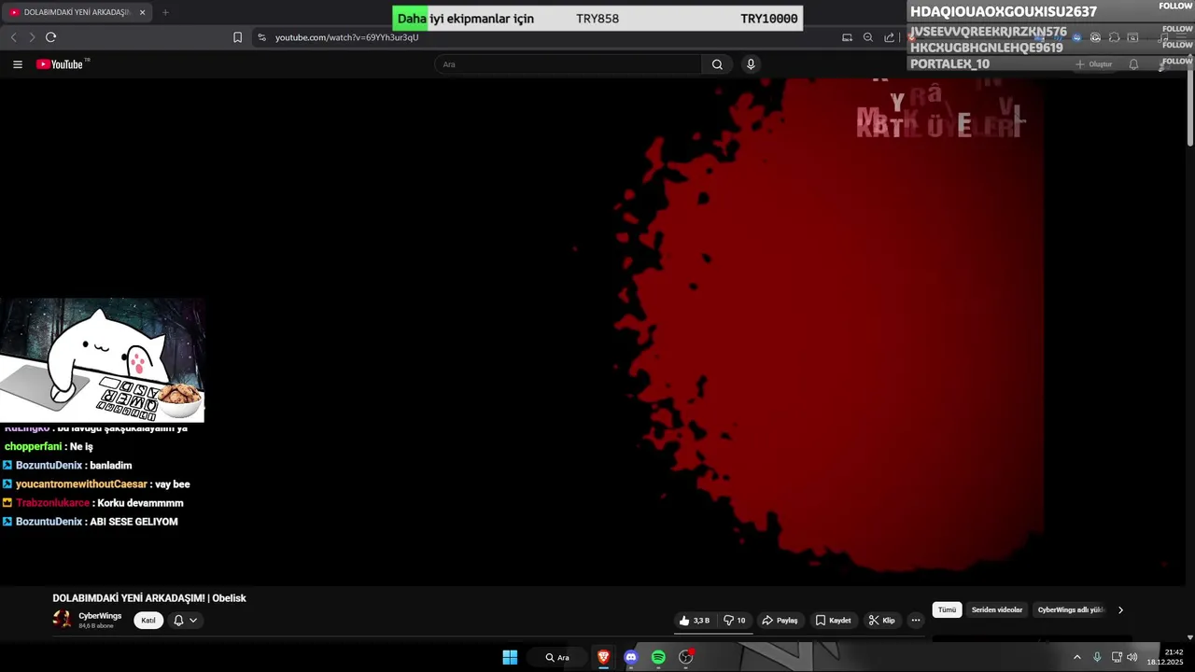Image resolution: width=1195 pixels, height=672 pixels.
Task: Click the install app icon in the address bar
Action: (x=847, y=37)
